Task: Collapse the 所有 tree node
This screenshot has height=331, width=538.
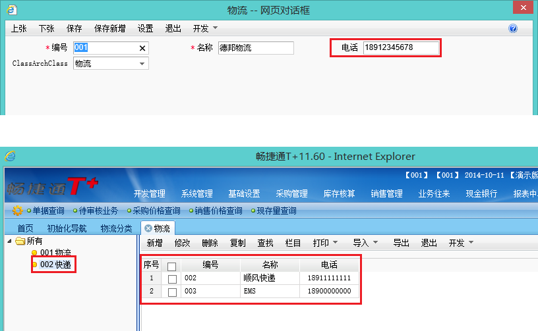Action: pyautogui.click(x=10, y=242)
